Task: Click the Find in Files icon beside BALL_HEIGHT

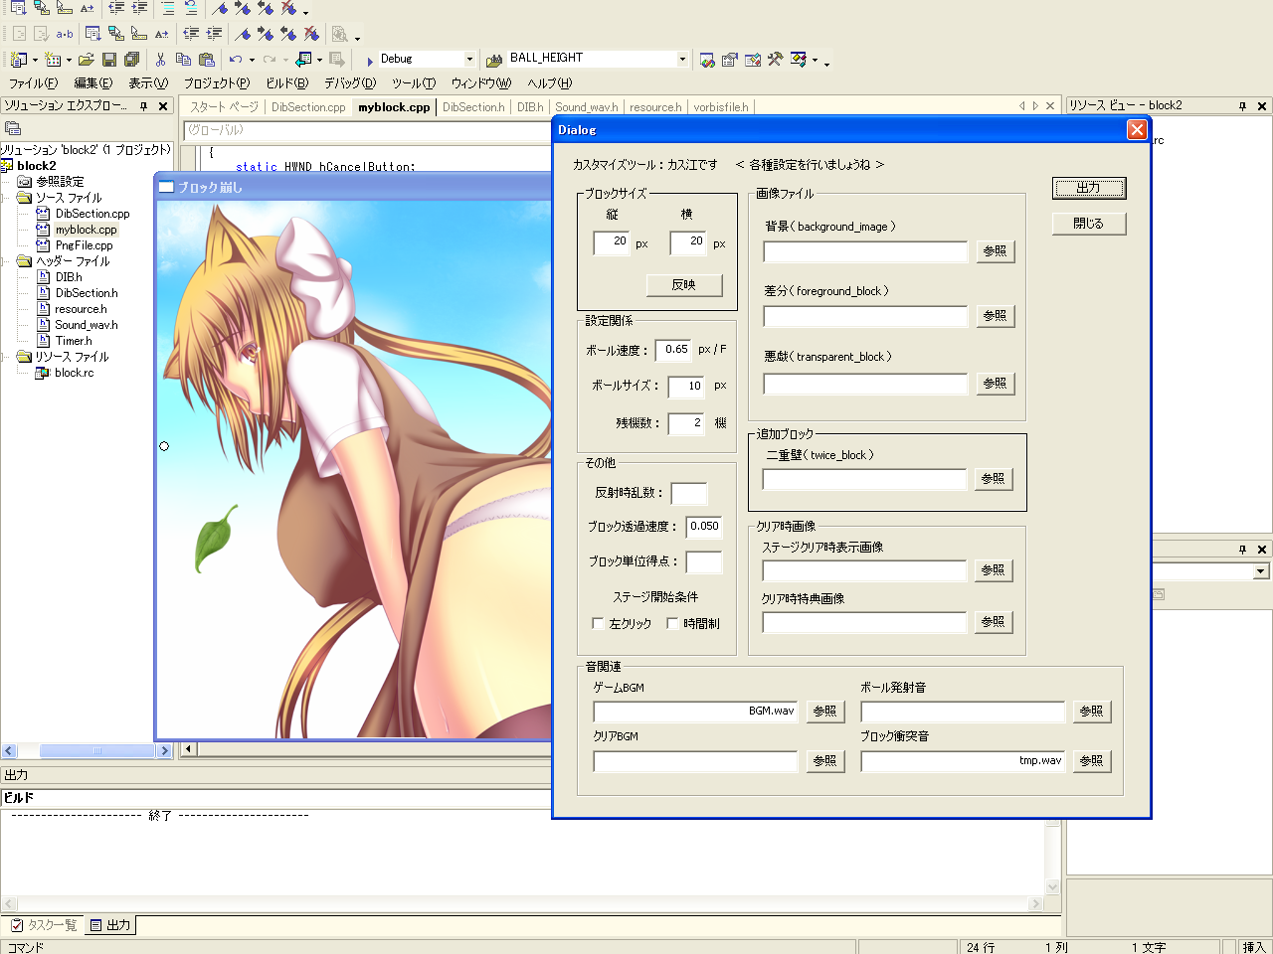Action: tap(494, 60)
